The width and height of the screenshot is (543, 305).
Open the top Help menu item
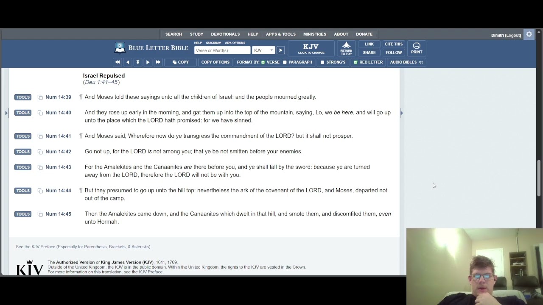253,34
